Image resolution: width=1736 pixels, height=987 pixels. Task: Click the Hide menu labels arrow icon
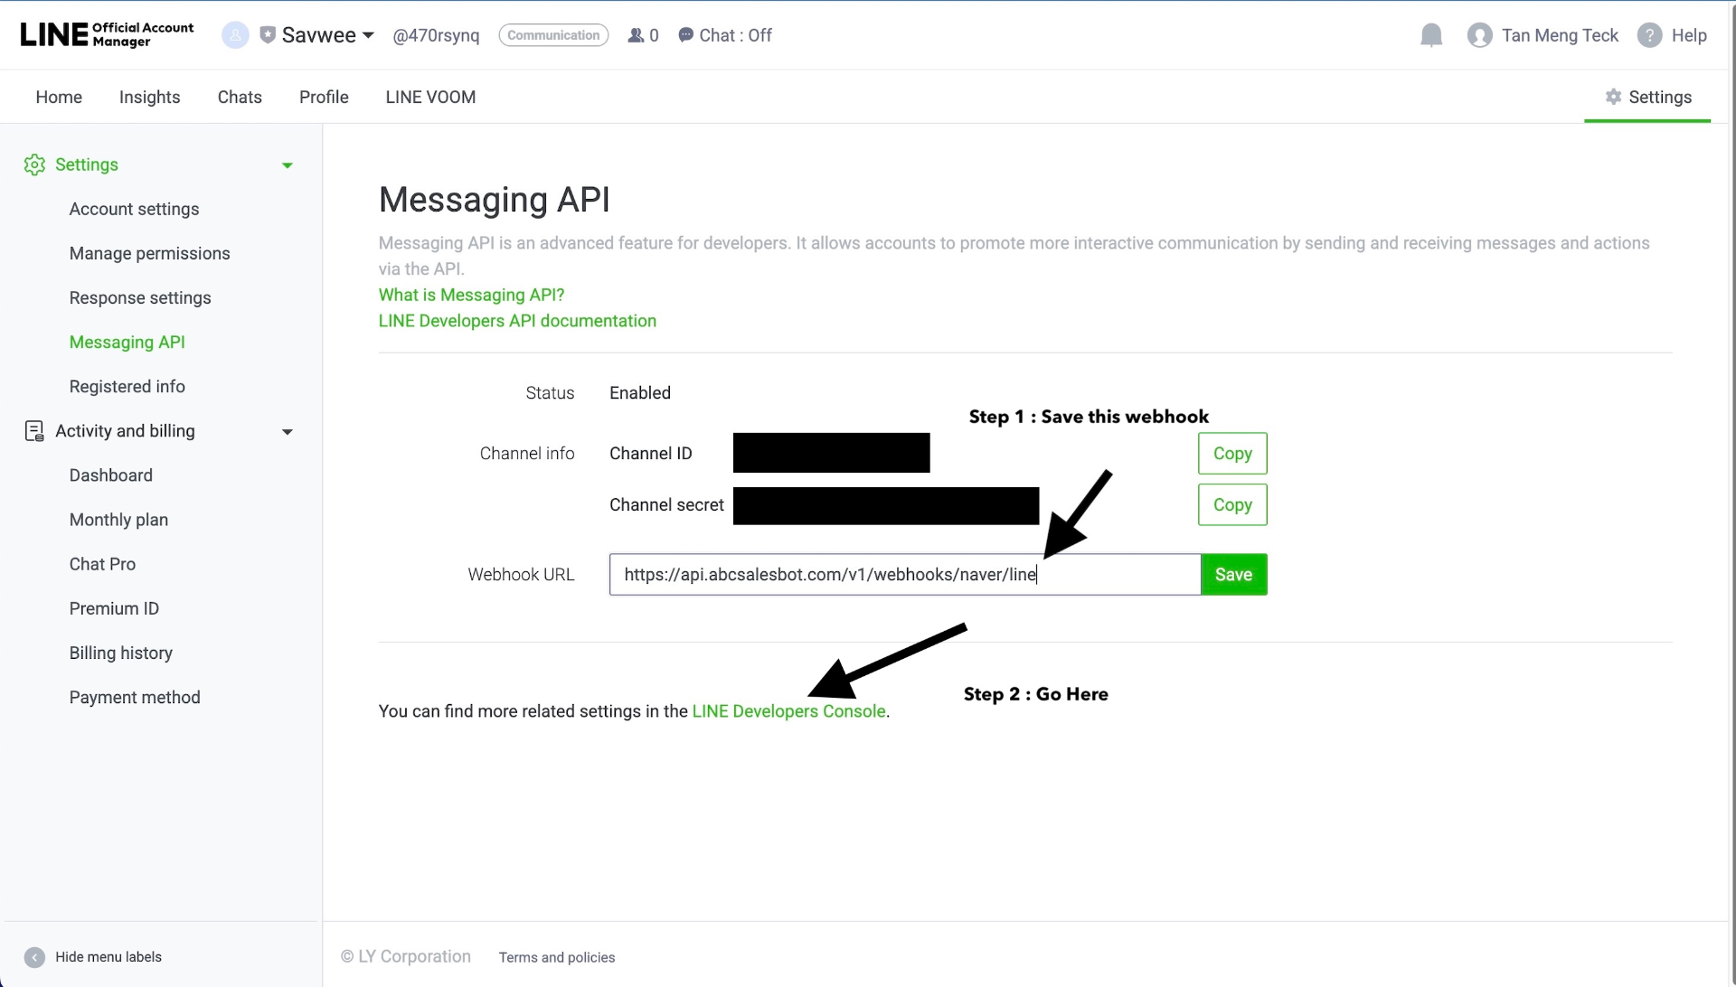[x=34, y=957]
